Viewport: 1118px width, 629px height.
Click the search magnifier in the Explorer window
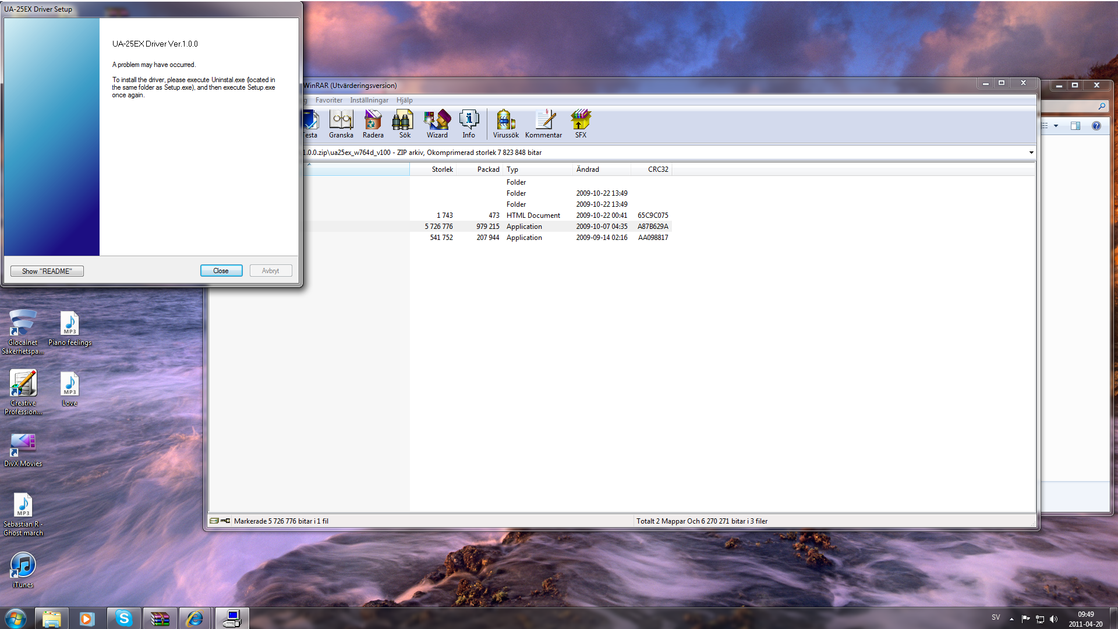point(1102,106)
